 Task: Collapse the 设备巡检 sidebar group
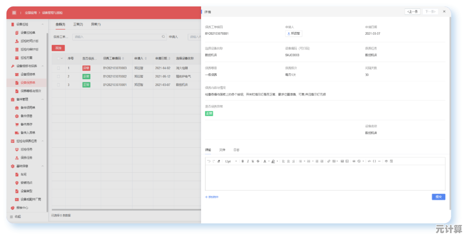[42, 24]
